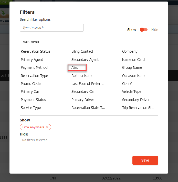Select the Payment Status filter
Image resolution: width=178 pixels, height=182 pixels.
click(33, 100)
